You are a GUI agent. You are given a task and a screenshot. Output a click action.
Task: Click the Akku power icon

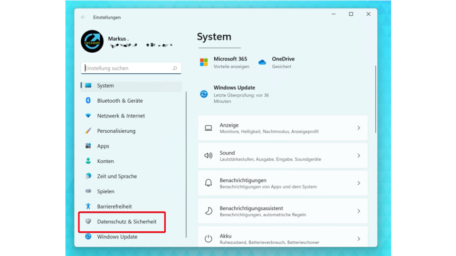[x=208, y=239]
